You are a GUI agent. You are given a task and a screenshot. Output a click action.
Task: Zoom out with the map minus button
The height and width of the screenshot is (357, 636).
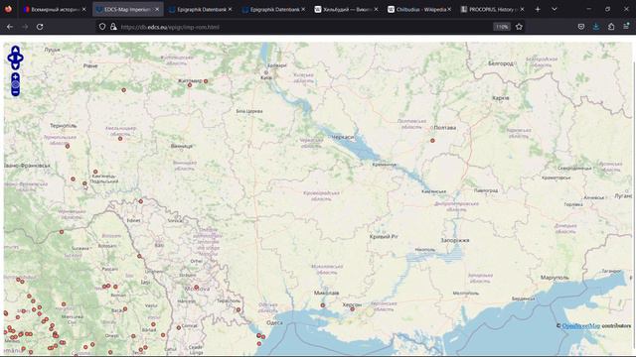[x=16, y=92]
